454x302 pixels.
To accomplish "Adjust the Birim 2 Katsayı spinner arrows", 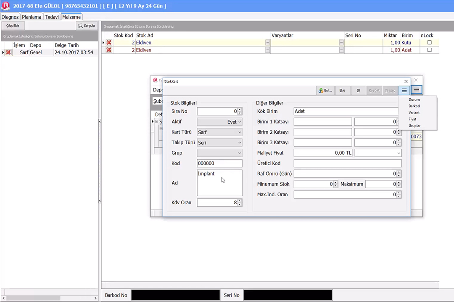I will click(399, 132).
